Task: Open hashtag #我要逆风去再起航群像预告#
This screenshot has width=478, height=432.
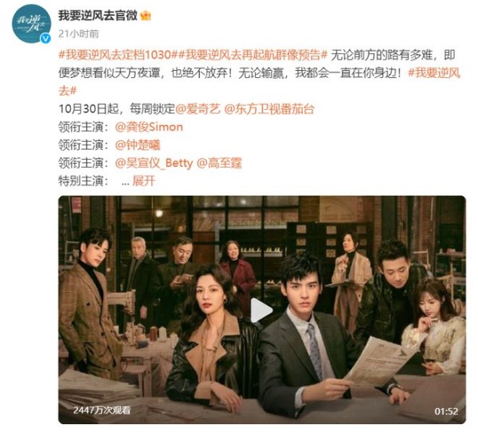Action: (253, 55)
